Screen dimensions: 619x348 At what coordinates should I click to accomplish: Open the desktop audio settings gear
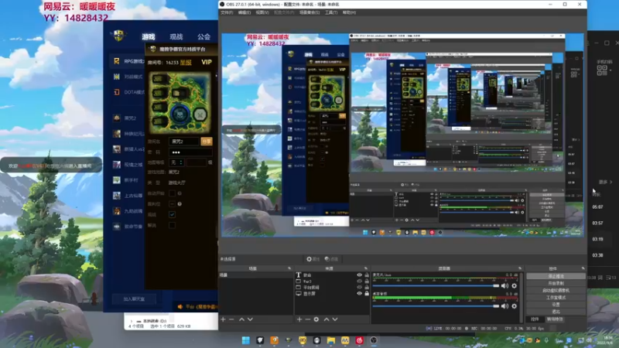click(514, 305)
